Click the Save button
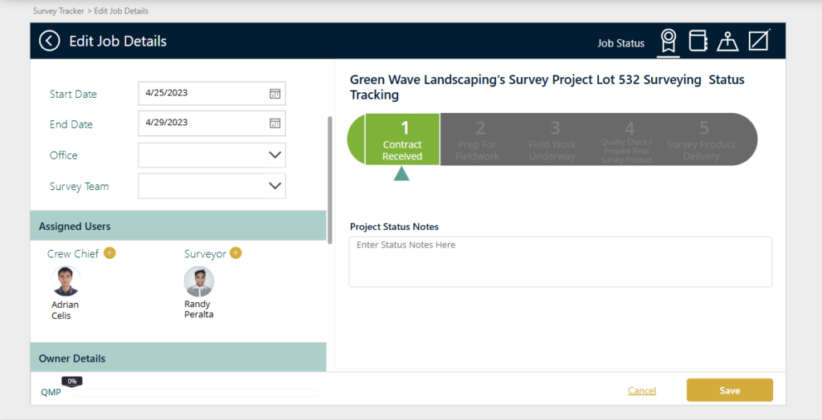 tap(730, 390)
